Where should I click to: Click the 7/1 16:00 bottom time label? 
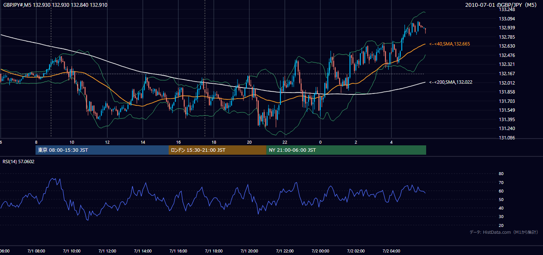tap(178, 251)
